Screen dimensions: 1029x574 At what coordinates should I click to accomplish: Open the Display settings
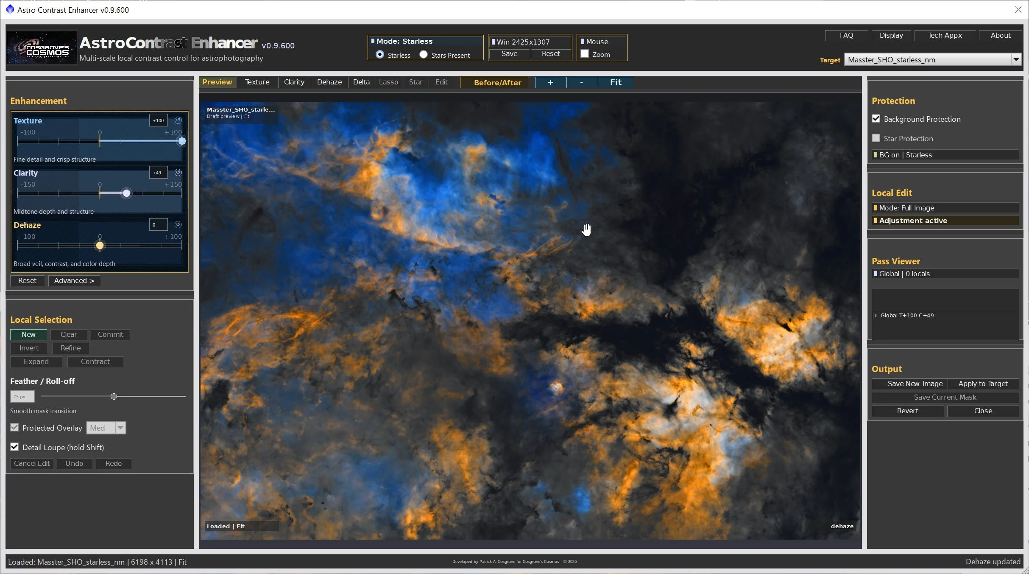891,36
